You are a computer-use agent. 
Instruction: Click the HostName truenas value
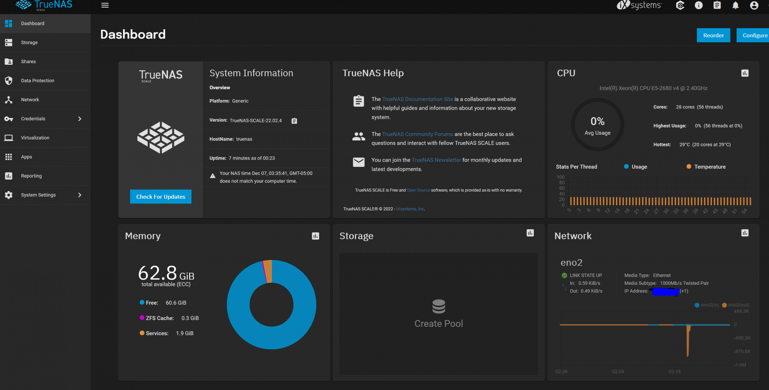pos(244,139)
